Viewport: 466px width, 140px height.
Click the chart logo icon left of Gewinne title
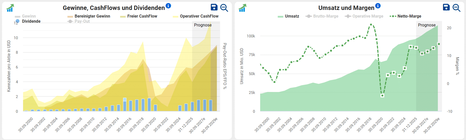pos(10,8)
